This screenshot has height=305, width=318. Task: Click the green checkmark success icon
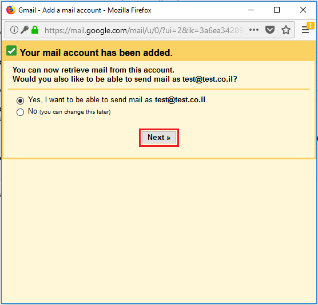[x=11, y=51]
